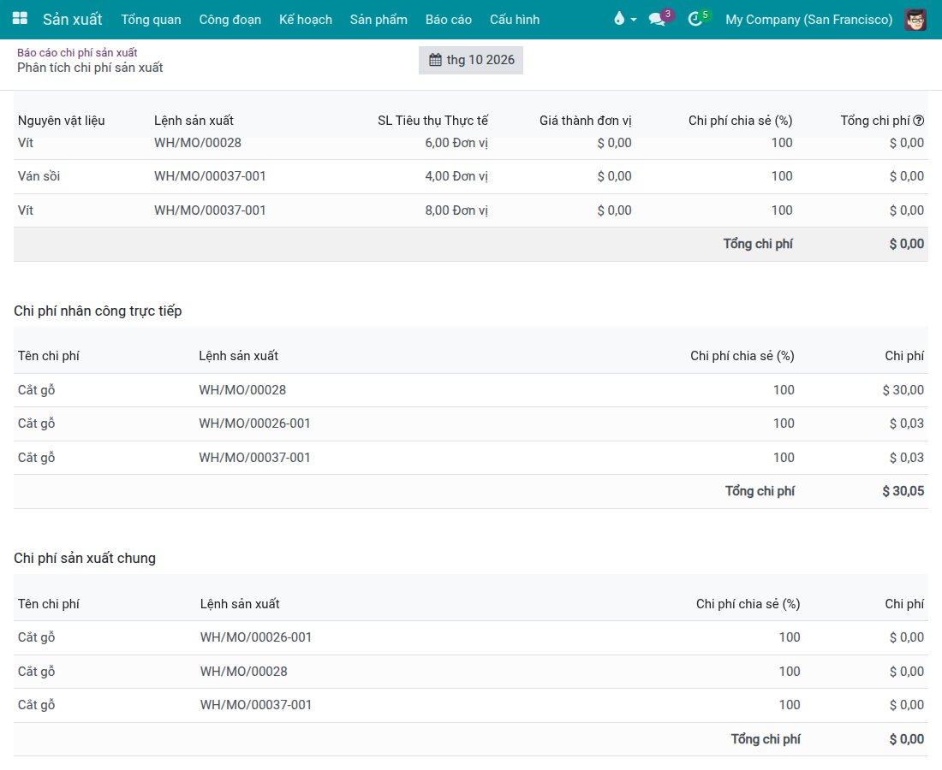Open the Tổng quan menu
942x770 pixels.
151,19
